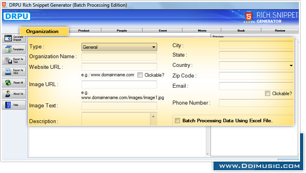Screen dimensions: 306x173
Task: Click the 'Country :' label
Action: pos(182,65)
